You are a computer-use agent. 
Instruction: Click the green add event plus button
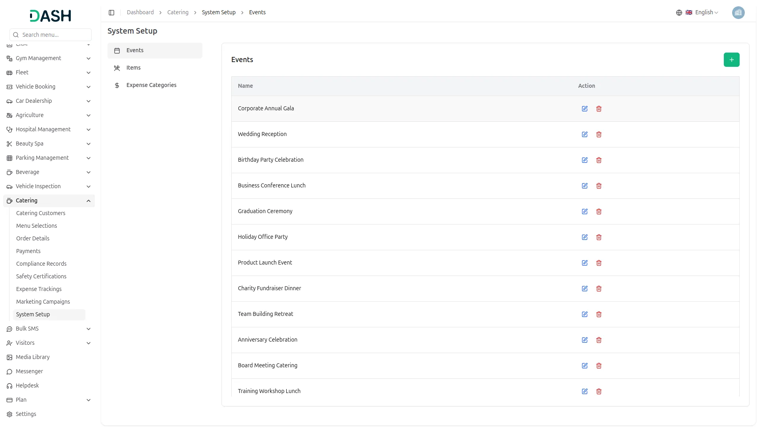coord(731,60)
